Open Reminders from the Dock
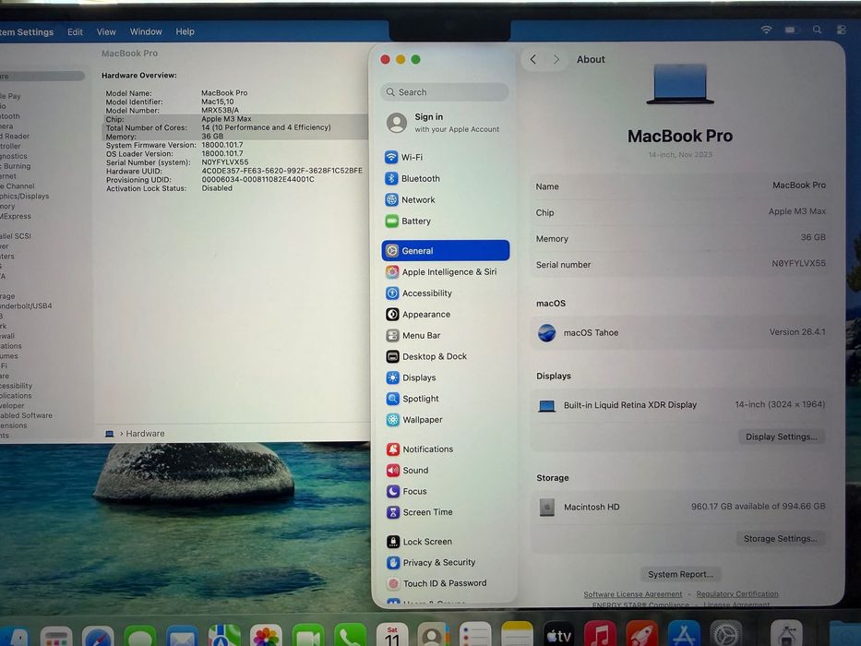This screenshot has width=861, height=646. [474, 635]
